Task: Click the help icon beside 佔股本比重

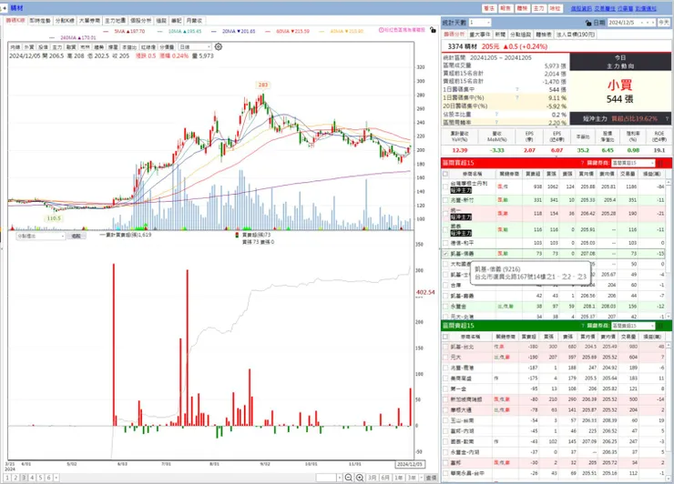Action: click(496, 115)
